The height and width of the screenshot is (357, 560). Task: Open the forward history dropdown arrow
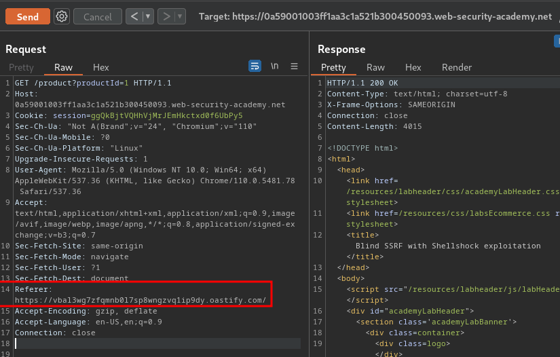180,16
